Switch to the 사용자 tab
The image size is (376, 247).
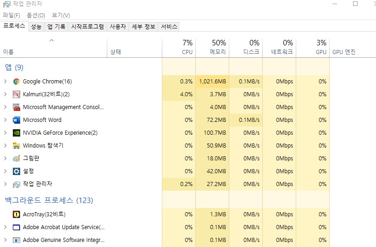(x=118, y=27)
